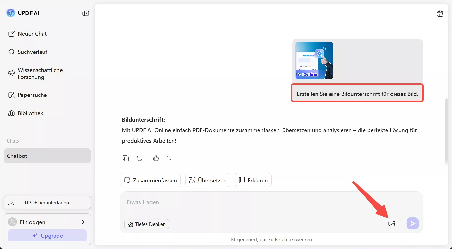Click the Upgrade button

pos(47,236)
